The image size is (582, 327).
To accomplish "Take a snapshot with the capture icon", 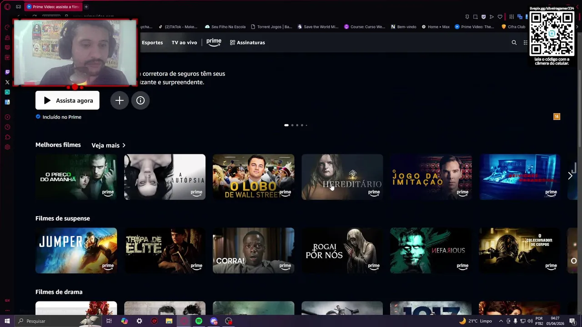I will coord(475,17).
